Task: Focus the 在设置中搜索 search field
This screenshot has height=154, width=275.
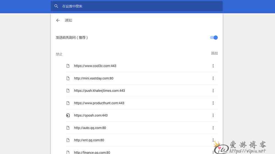Action: point(137,6)
